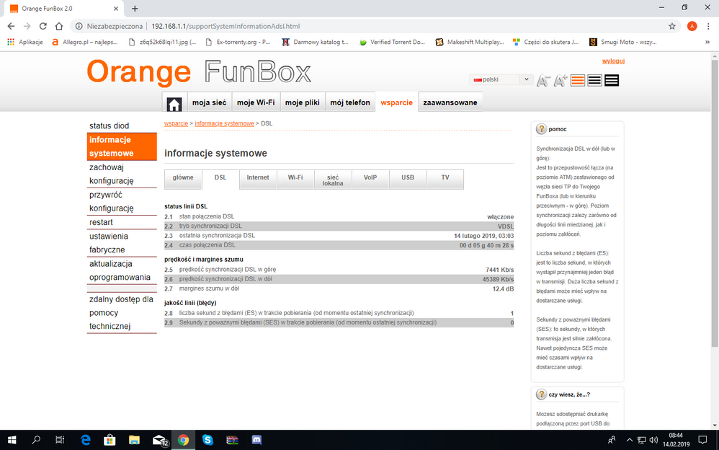
Task: Click the wyloguj logout link
Action: tap(613, 61)
